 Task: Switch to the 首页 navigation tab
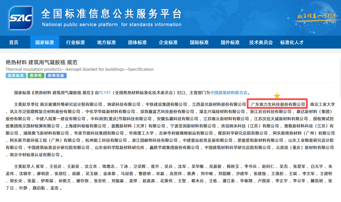coord(13,43)
